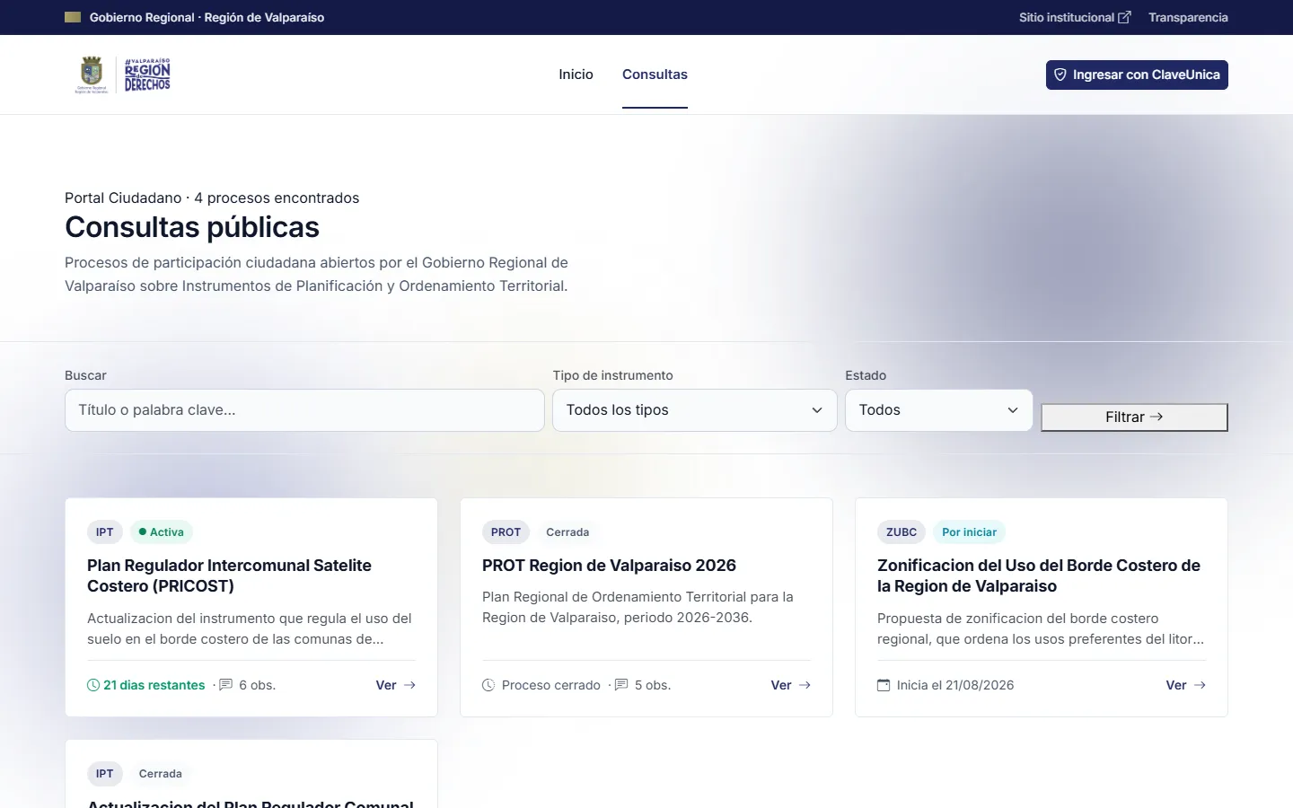Click the clock icon beside Proceso cerrado
1293x808 pixels.
pos(488,685)
